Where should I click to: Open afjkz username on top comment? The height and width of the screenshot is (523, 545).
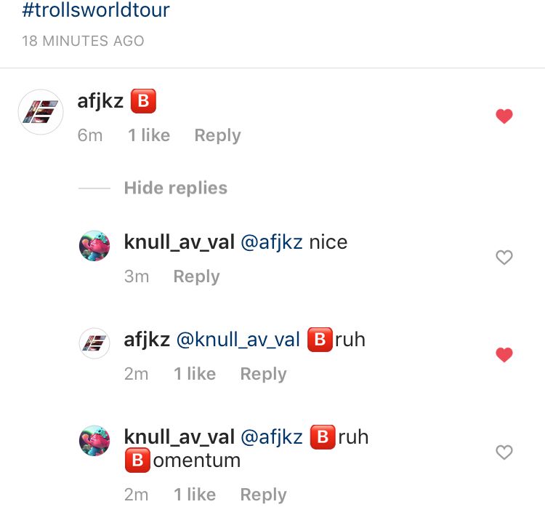point(100,101)
